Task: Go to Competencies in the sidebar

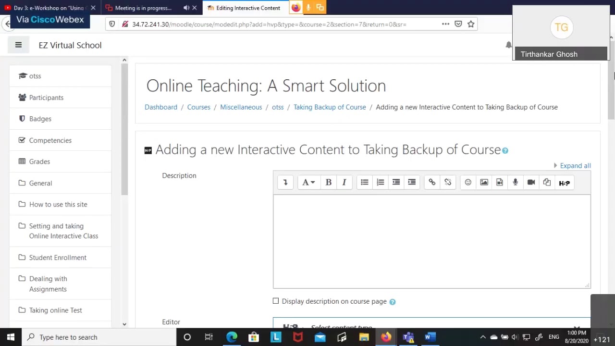Action: pos(50,140)
